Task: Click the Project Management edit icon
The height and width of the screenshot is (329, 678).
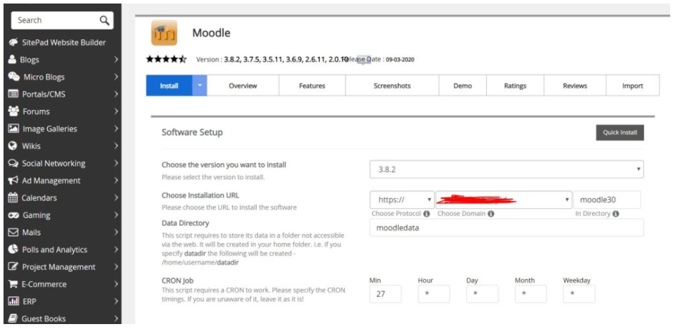Action: point(13,266)
